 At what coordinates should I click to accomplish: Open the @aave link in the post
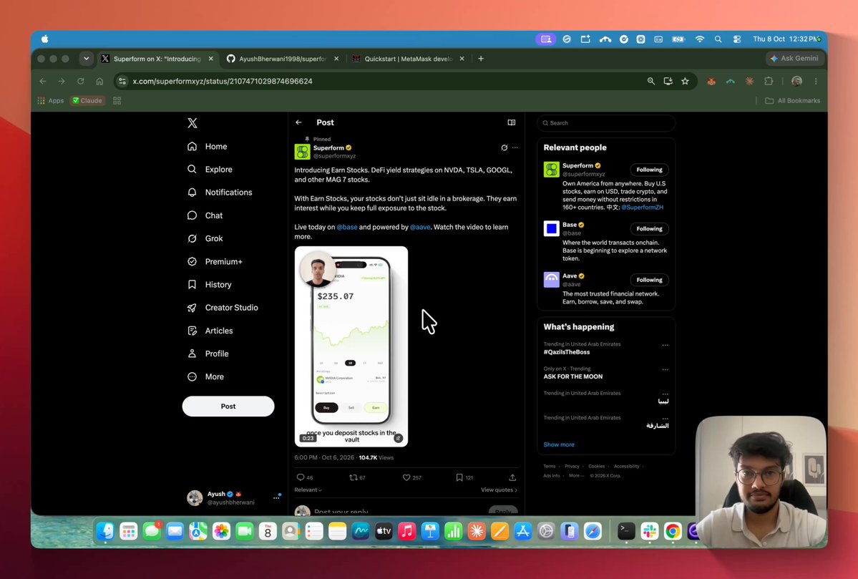click(420, 227)
